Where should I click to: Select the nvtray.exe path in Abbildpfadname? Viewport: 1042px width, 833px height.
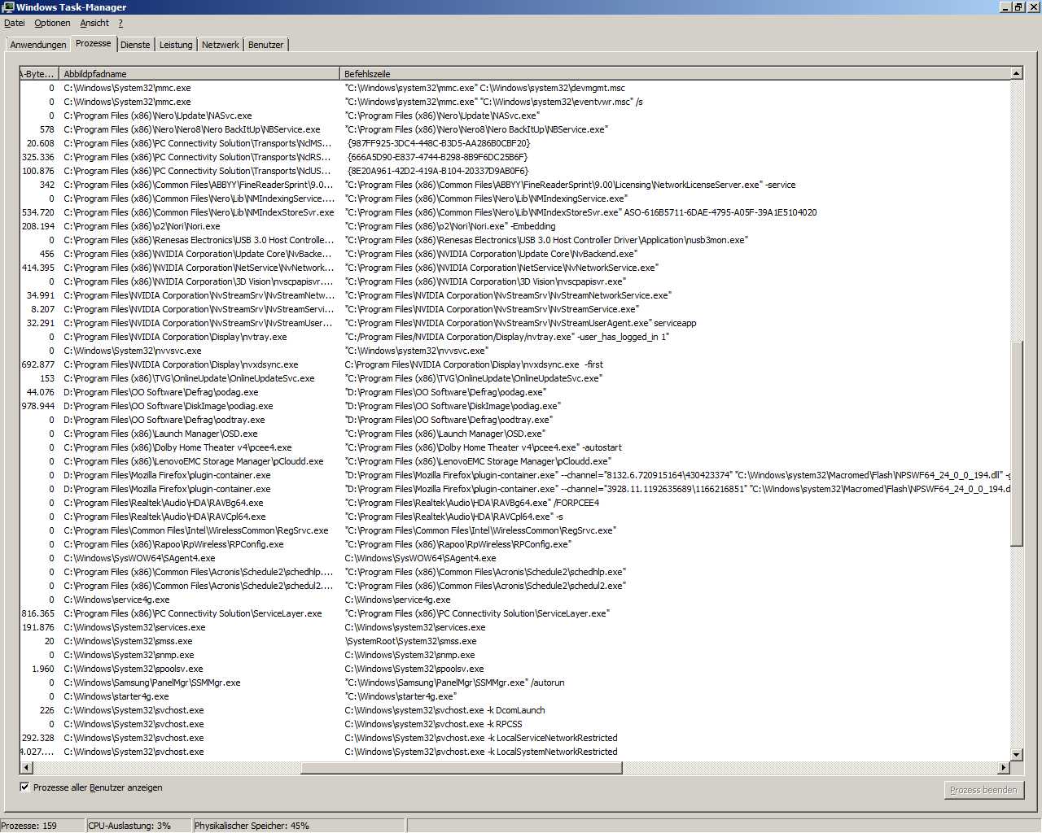pyautogui.click(x=175, y=337)
